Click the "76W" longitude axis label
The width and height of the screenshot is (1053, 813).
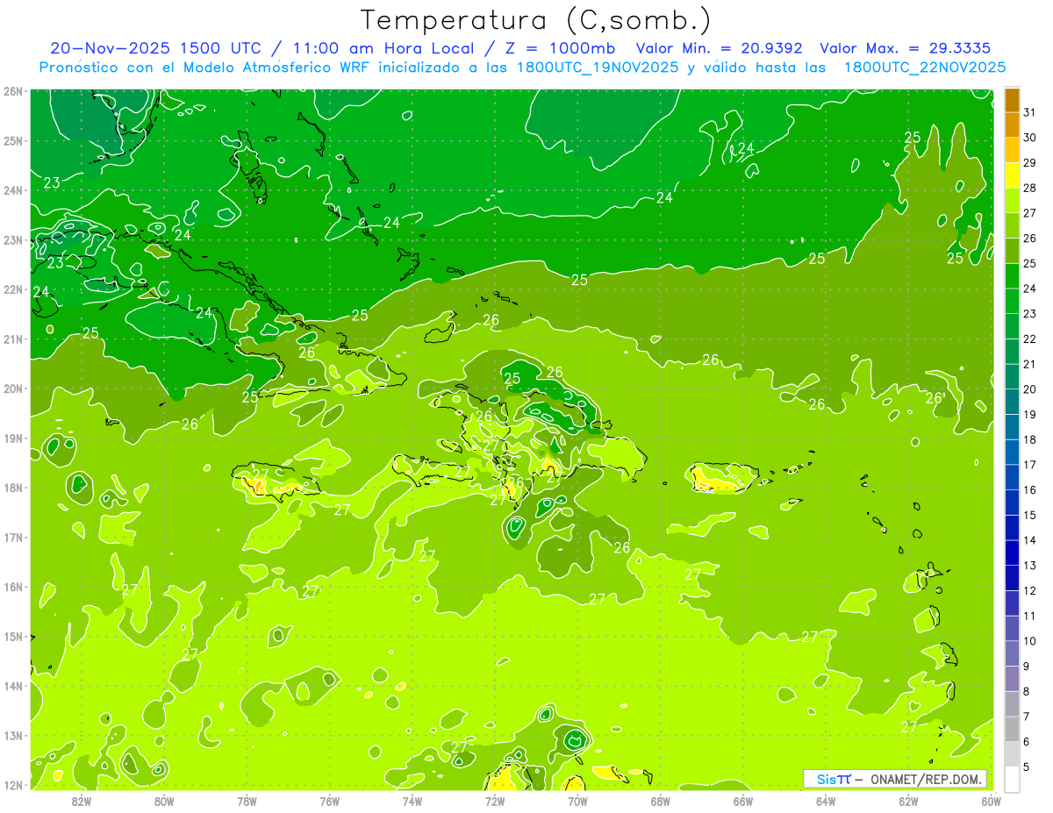click(330, 800)
